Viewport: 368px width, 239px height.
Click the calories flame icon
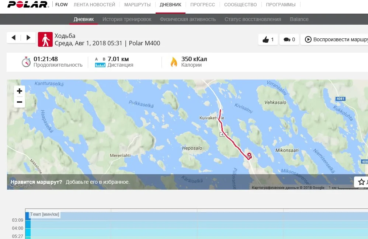(174, 62)
